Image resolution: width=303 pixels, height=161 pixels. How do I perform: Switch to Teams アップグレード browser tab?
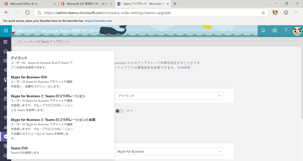click(x=143, y=4)
